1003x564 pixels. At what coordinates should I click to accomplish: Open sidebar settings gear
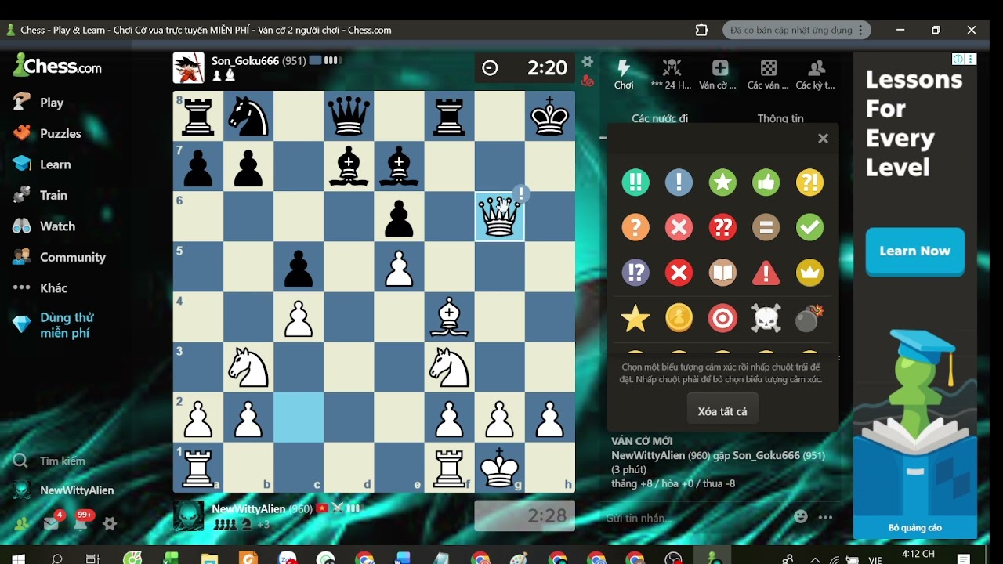coord(110,523)
